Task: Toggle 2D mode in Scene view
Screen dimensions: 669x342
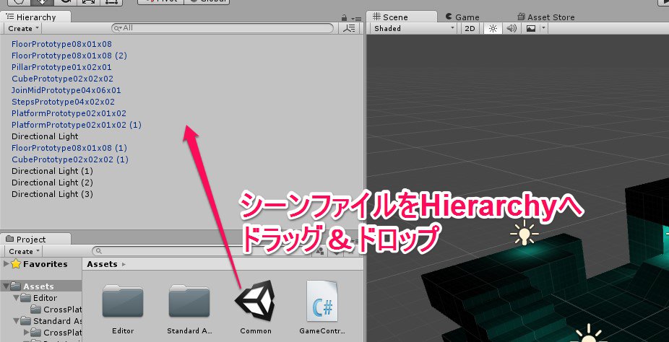Action: click(x=470, y=29)
